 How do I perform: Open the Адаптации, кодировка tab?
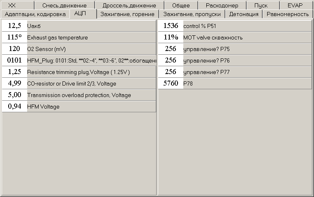(35, 14)
